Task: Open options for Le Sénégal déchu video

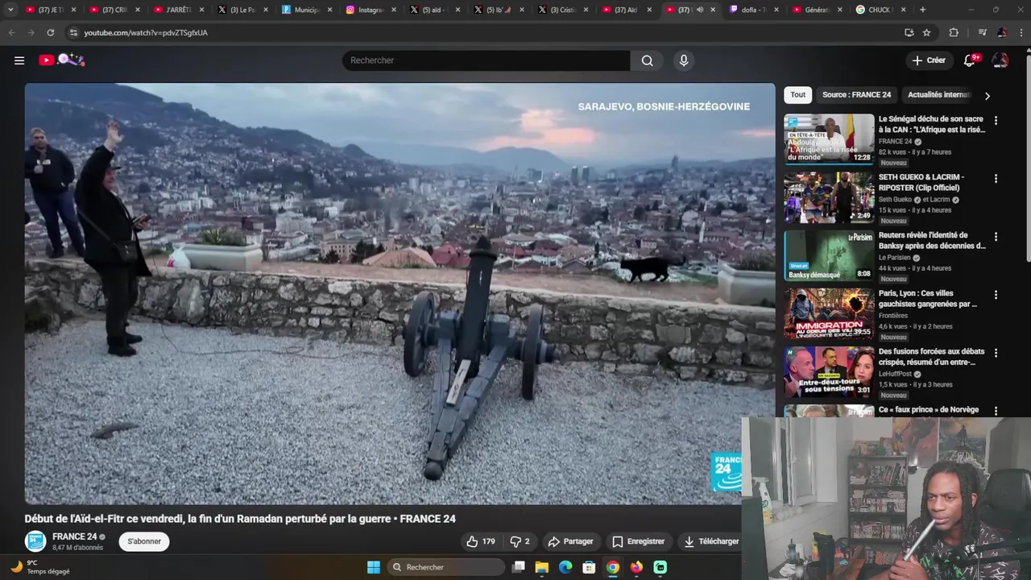Action: pyautogui.click(x=996, y=120)
